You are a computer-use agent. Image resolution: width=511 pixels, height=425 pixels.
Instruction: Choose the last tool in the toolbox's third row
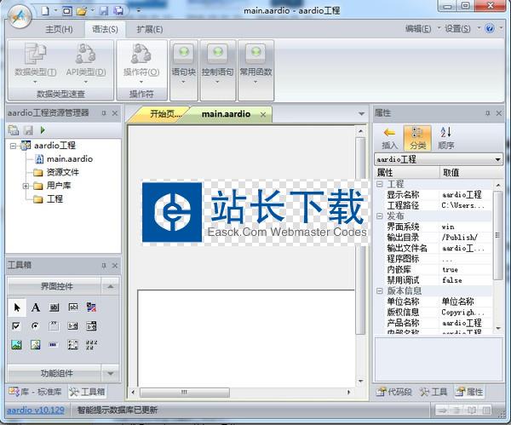pyautogui.click(x=92, y=344)
